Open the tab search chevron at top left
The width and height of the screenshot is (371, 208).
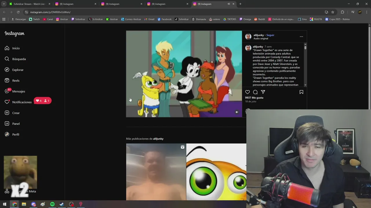point(4,4)
